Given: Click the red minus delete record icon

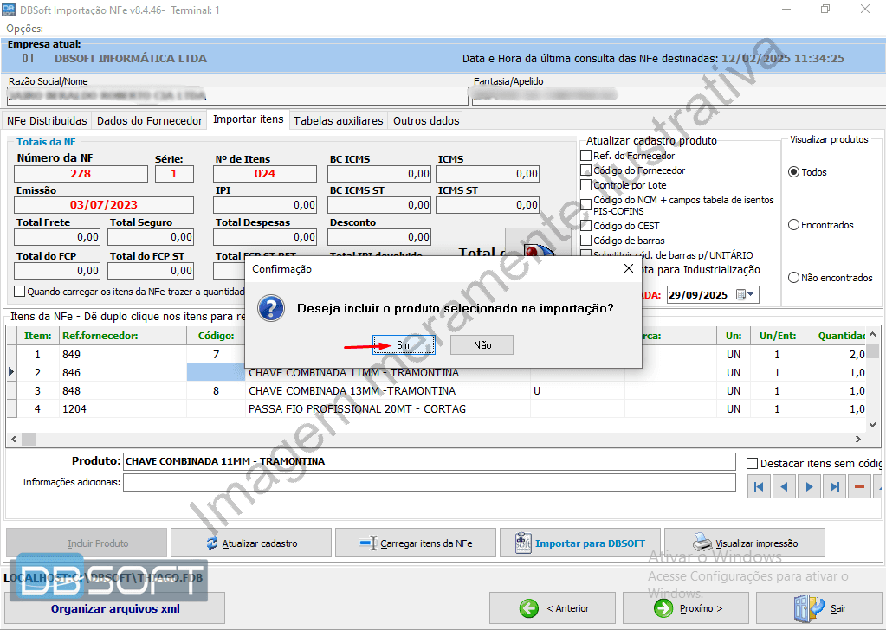Looking at the screenshot, I should pos(859,487).
